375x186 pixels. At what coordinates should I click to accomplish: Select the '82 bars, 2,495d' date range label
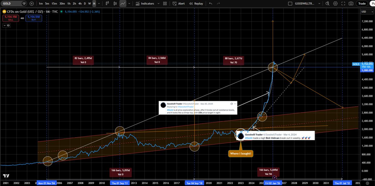(84, 60)
